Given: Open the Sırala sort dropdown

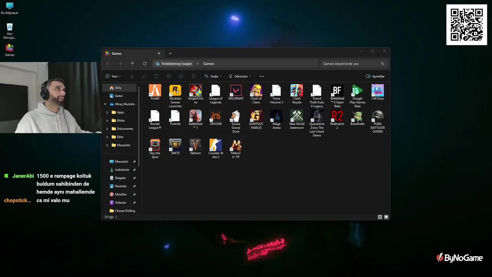Looking at the screenshot, I should pyautogui.click(x=213, y=76).
